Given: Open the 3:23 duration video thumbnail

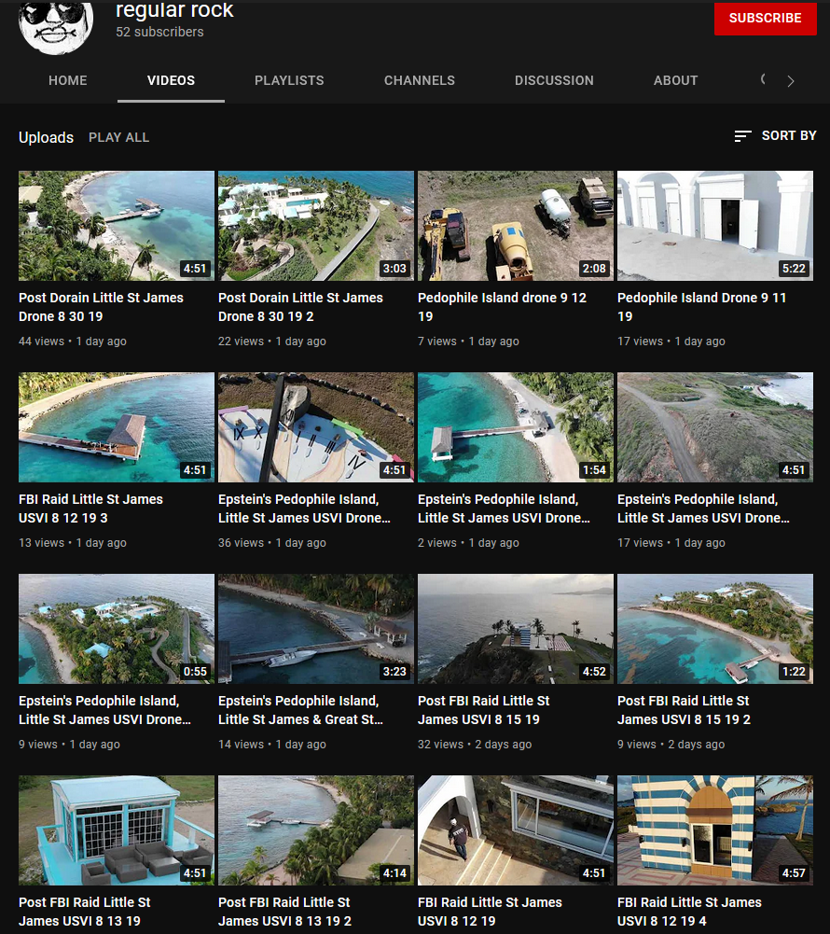Looking at the screenshot, I should (x=316, y=629).
